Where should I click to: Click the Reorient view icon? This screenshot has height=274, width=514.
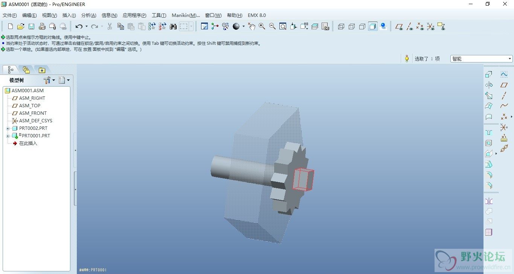(293, 26)
